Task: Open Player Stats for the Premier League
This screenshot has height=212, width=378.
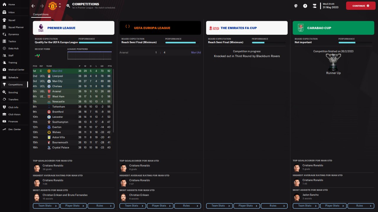Action: click(x=74, y=206)
